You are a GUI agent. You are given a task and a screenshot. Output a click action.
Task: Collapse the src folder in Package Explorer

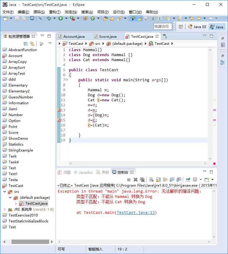pos(5,192)
